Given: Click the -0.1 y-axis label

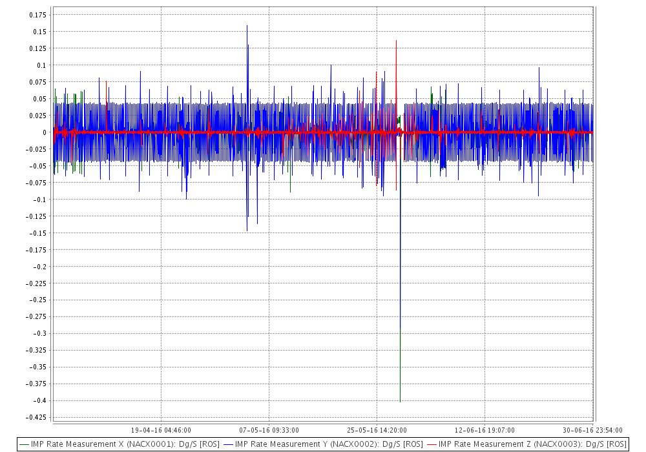Looking at the screenshot, I should click(x=39, y=200).
